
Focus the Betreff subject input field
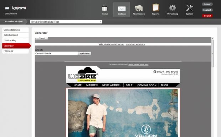pos(56,54)
